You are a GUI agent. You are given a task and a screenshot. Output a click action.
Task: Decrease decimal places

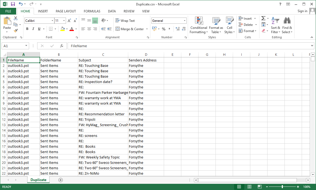tap(184, 29)
